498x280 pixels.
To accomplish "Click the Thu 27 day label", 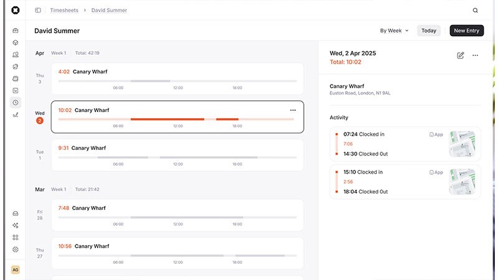I will pyautogui.click(x=40, y=253).
